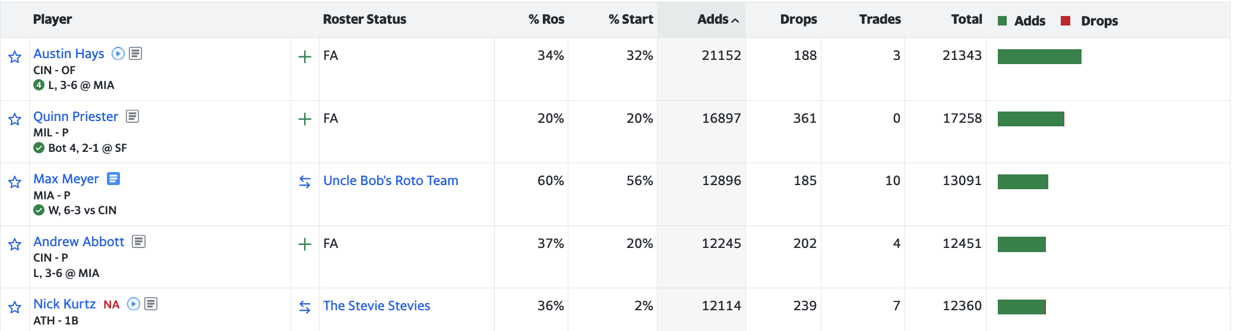Sort by the Adds column
This screenshot has width=1233, height=331.
[x=717, y=20]
